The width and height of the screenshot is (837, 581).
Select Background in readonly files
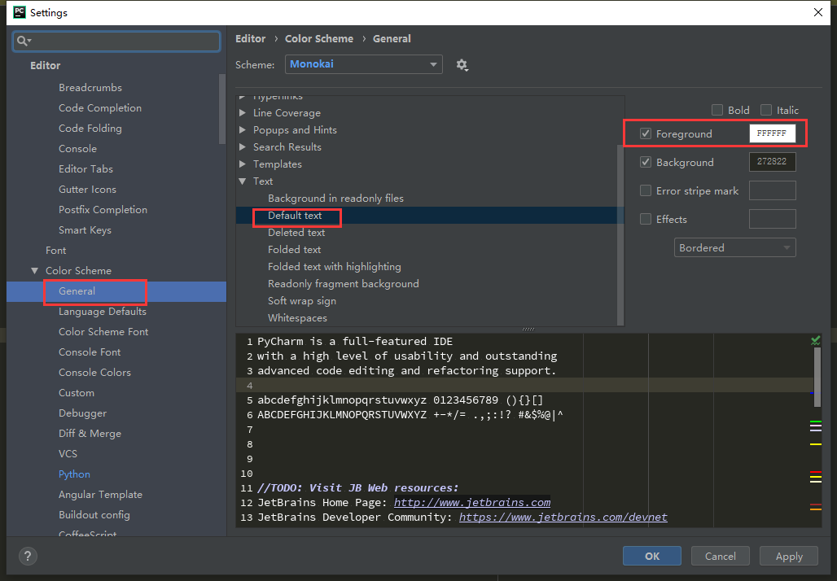335,198
